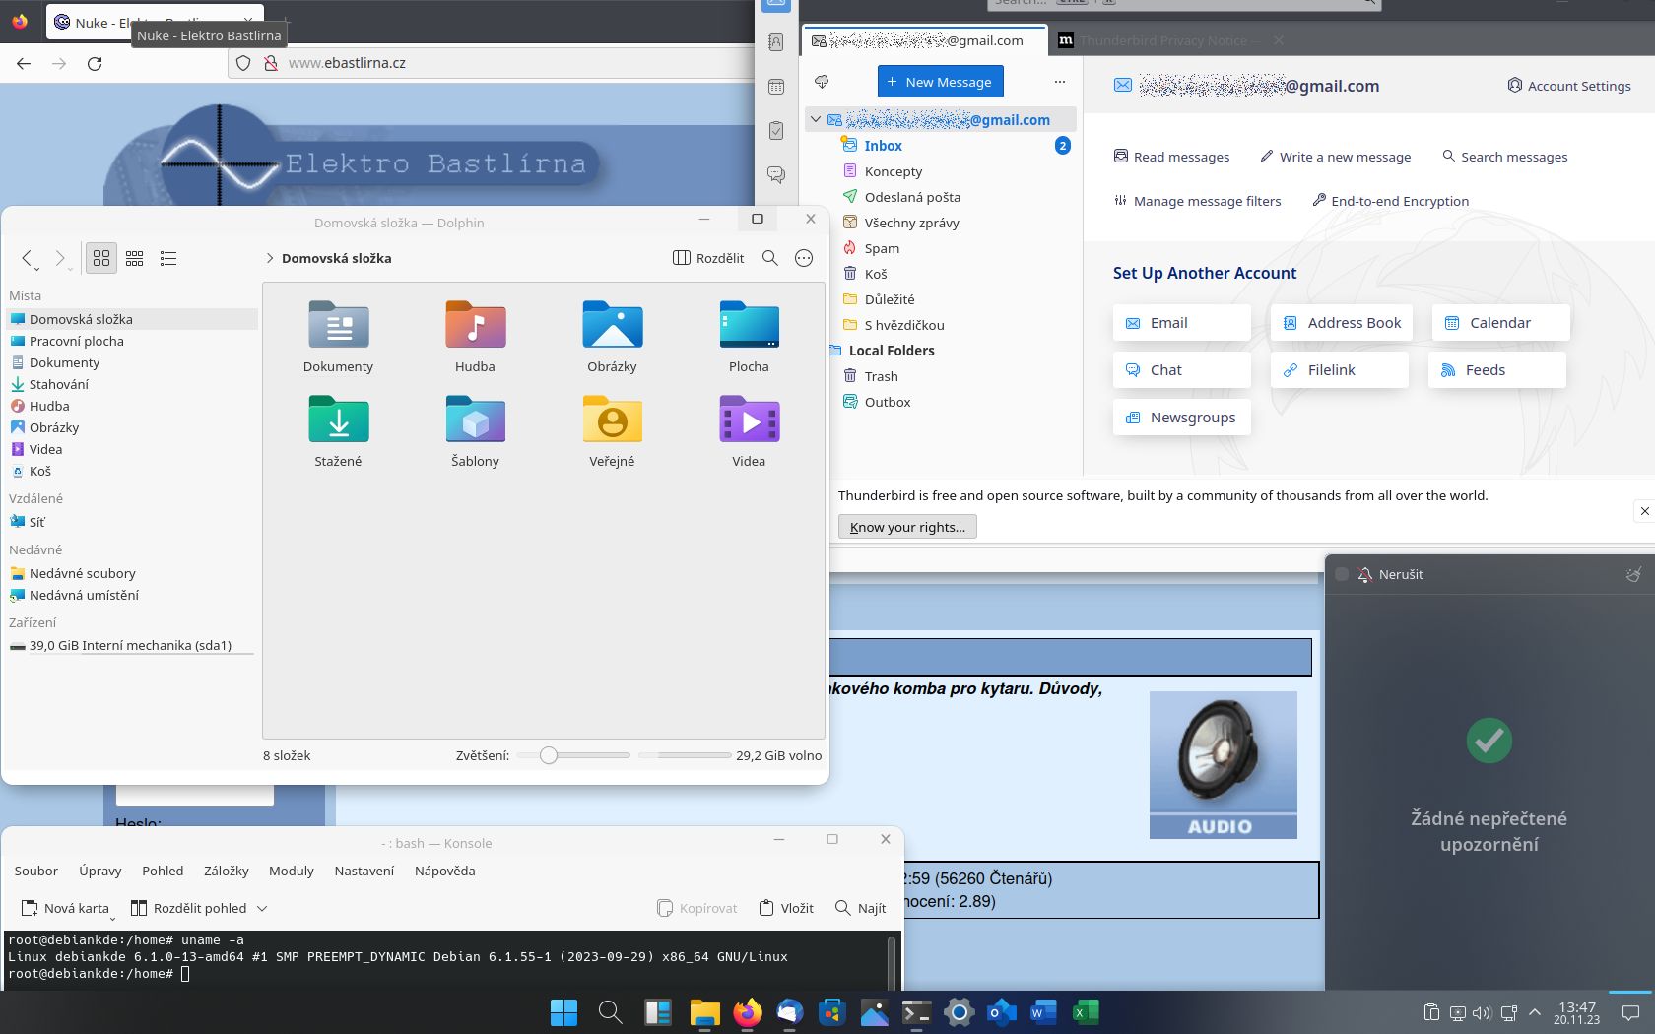Click the New Message button
Screen dimensions: 1655x1034
[940, 82]
